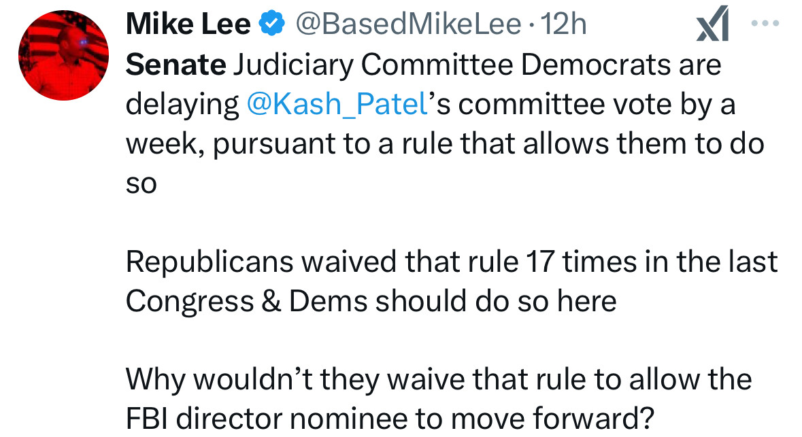
Task: Click the phrase Dems should do so here
Action: [452, 302]
